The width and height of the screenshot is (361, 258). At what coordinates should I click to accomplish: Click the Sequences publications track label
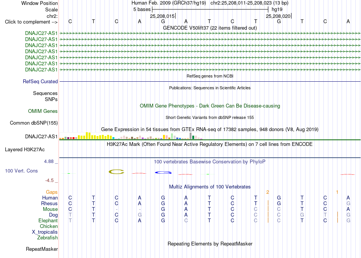pos(45,93)
